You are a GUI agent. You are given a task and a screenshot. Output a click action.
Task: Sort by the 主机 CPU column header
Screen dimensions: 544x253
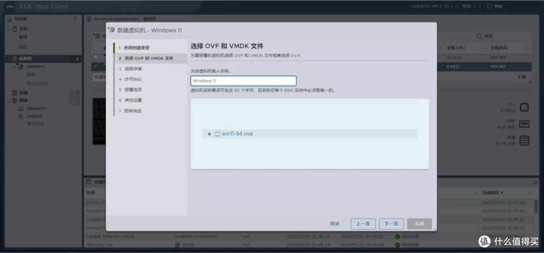click(x=455, y=48)
